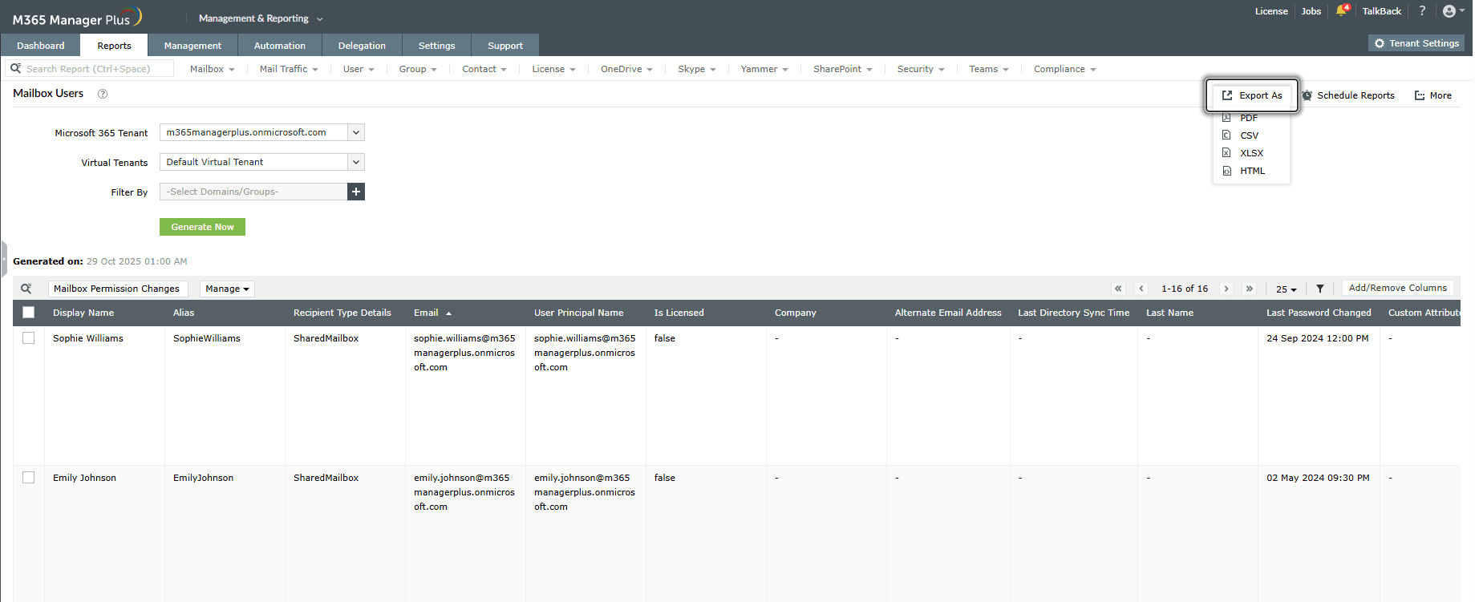Image resolution: width=1475 pixels, height=602 pixels.
Task: Expand the OneDrive reports menu
Action: 626,69
